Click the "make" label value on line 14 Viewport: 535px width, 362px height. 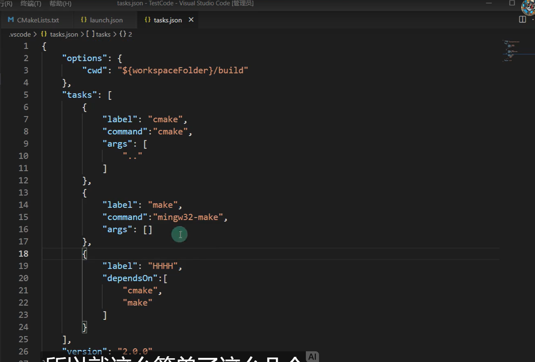(x=163, y=205)
